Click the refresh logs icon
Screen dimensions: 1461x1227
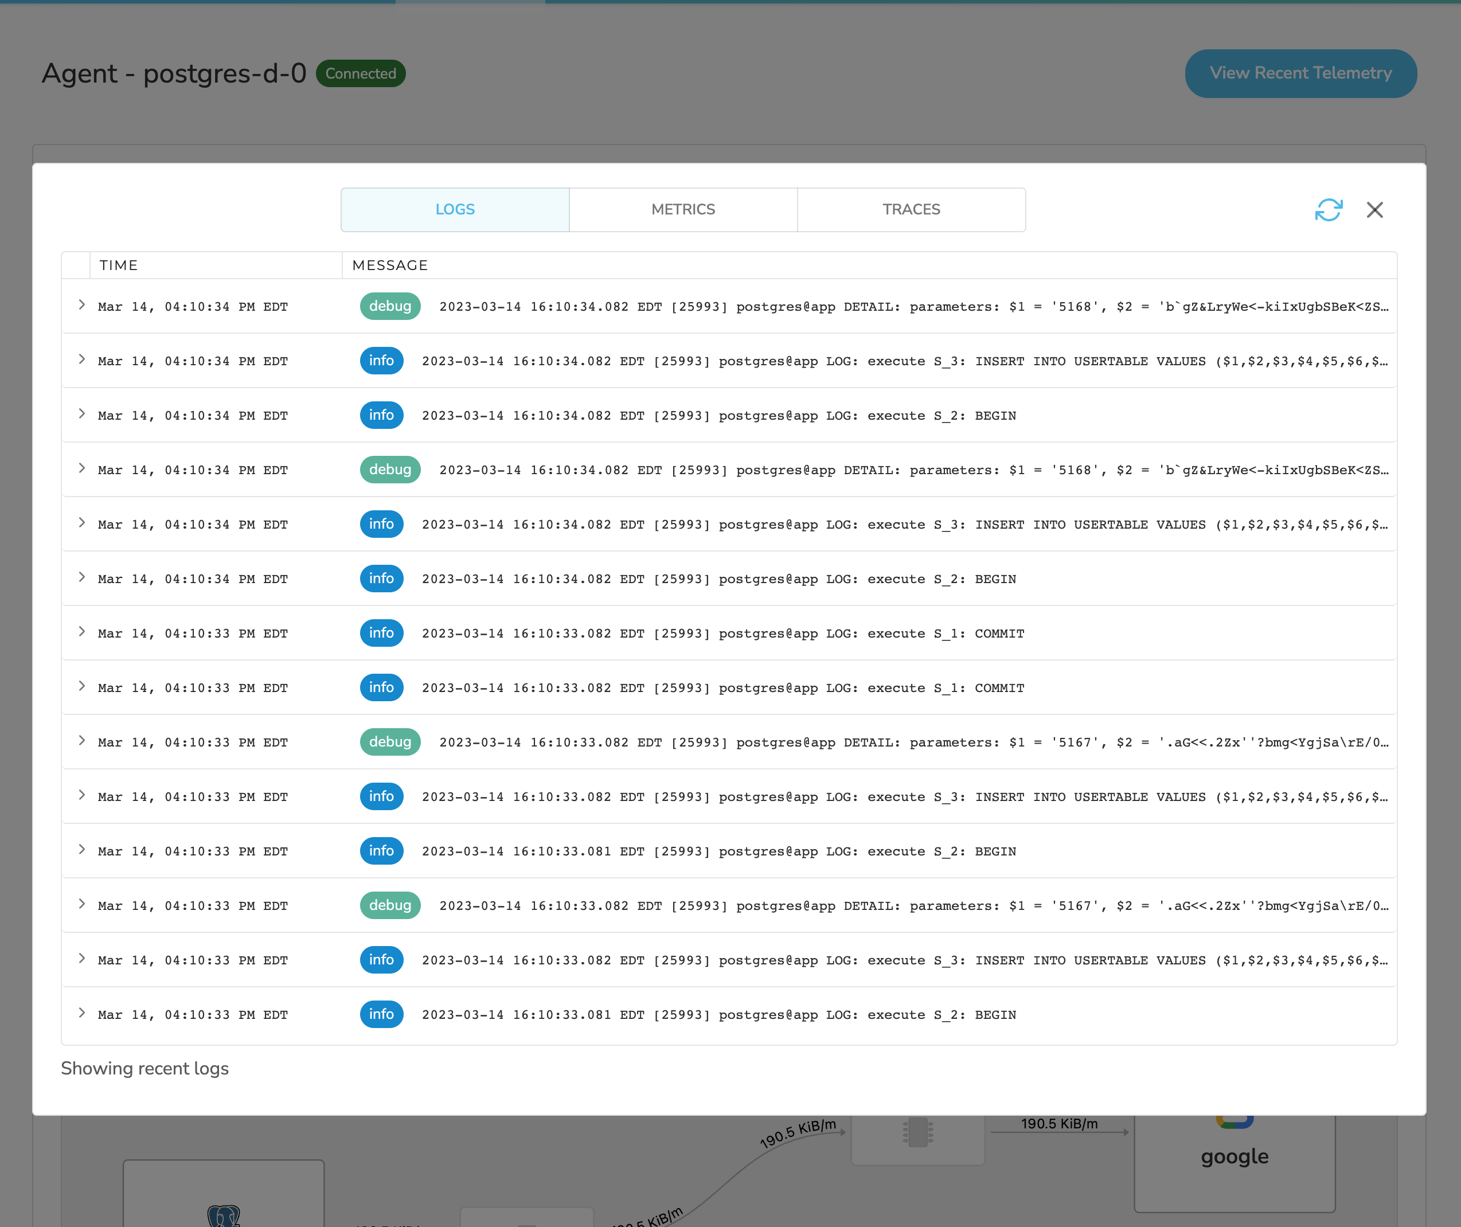(1327, 209)
